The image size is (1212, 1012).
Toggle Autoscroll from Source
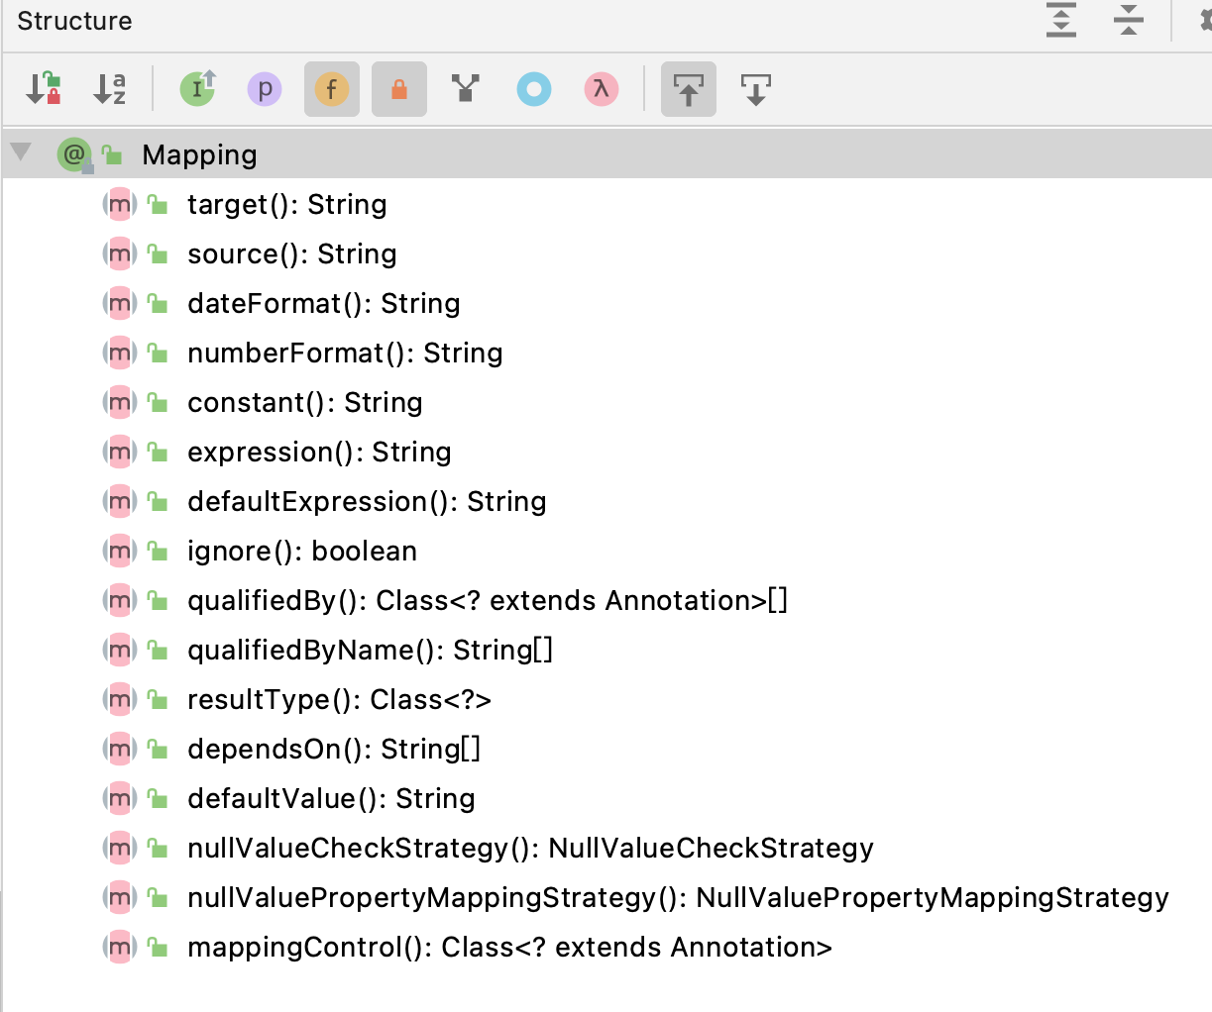pyautogui.click(x=756, y=89)
